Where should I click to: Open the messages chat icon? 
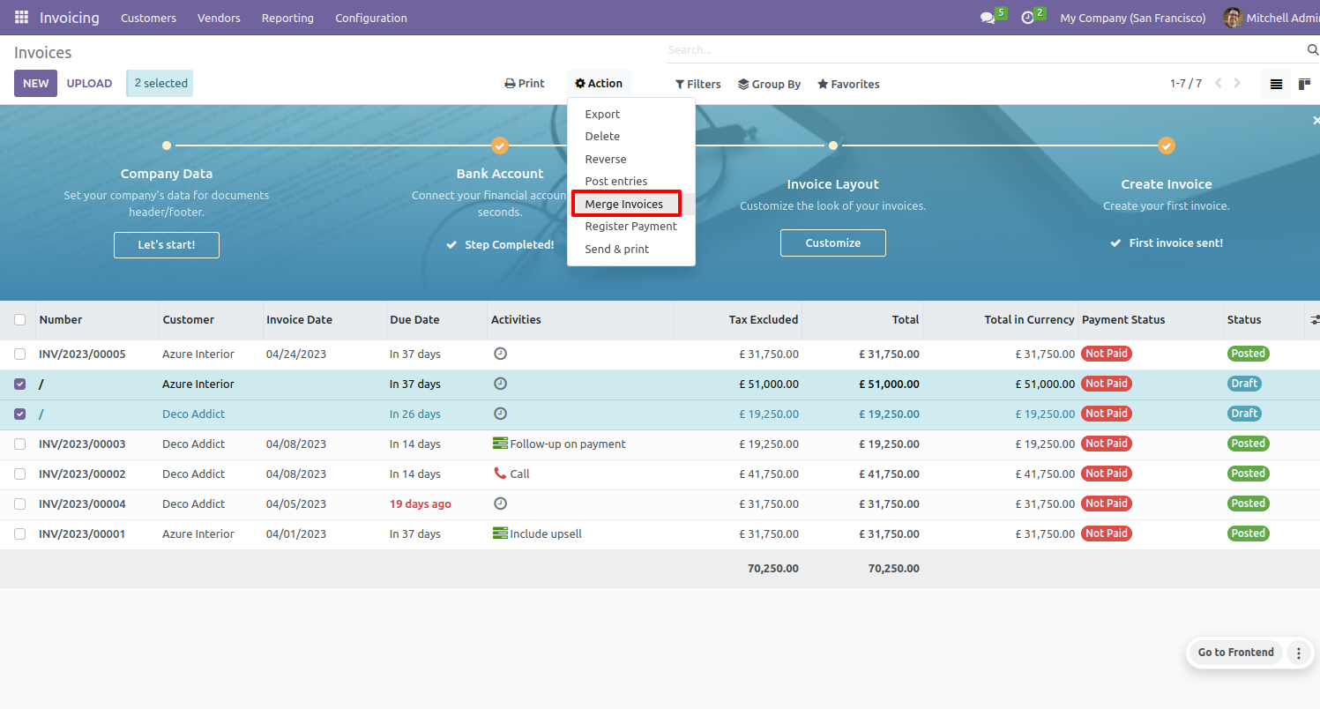(x=988, y=18)
